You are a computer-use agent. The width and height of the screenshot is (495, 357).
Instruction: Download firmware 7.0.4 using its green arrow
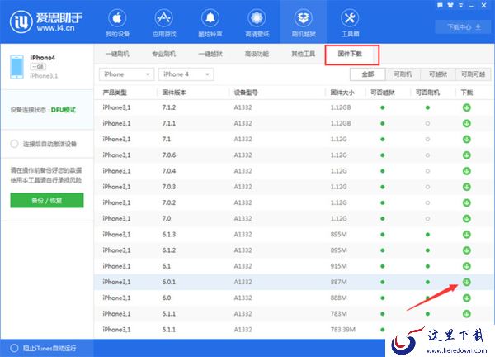click(467, 171)
